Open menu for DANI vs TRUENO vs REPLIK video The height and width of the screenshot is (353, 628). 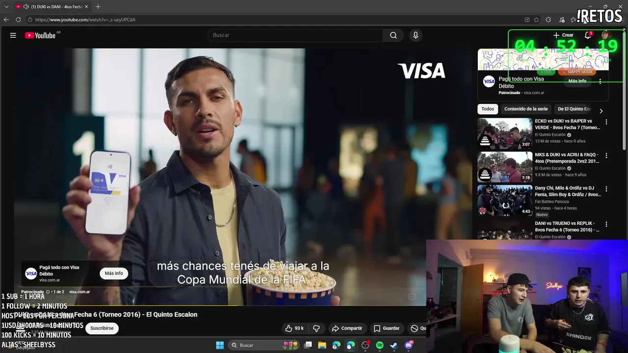[606, 224]
